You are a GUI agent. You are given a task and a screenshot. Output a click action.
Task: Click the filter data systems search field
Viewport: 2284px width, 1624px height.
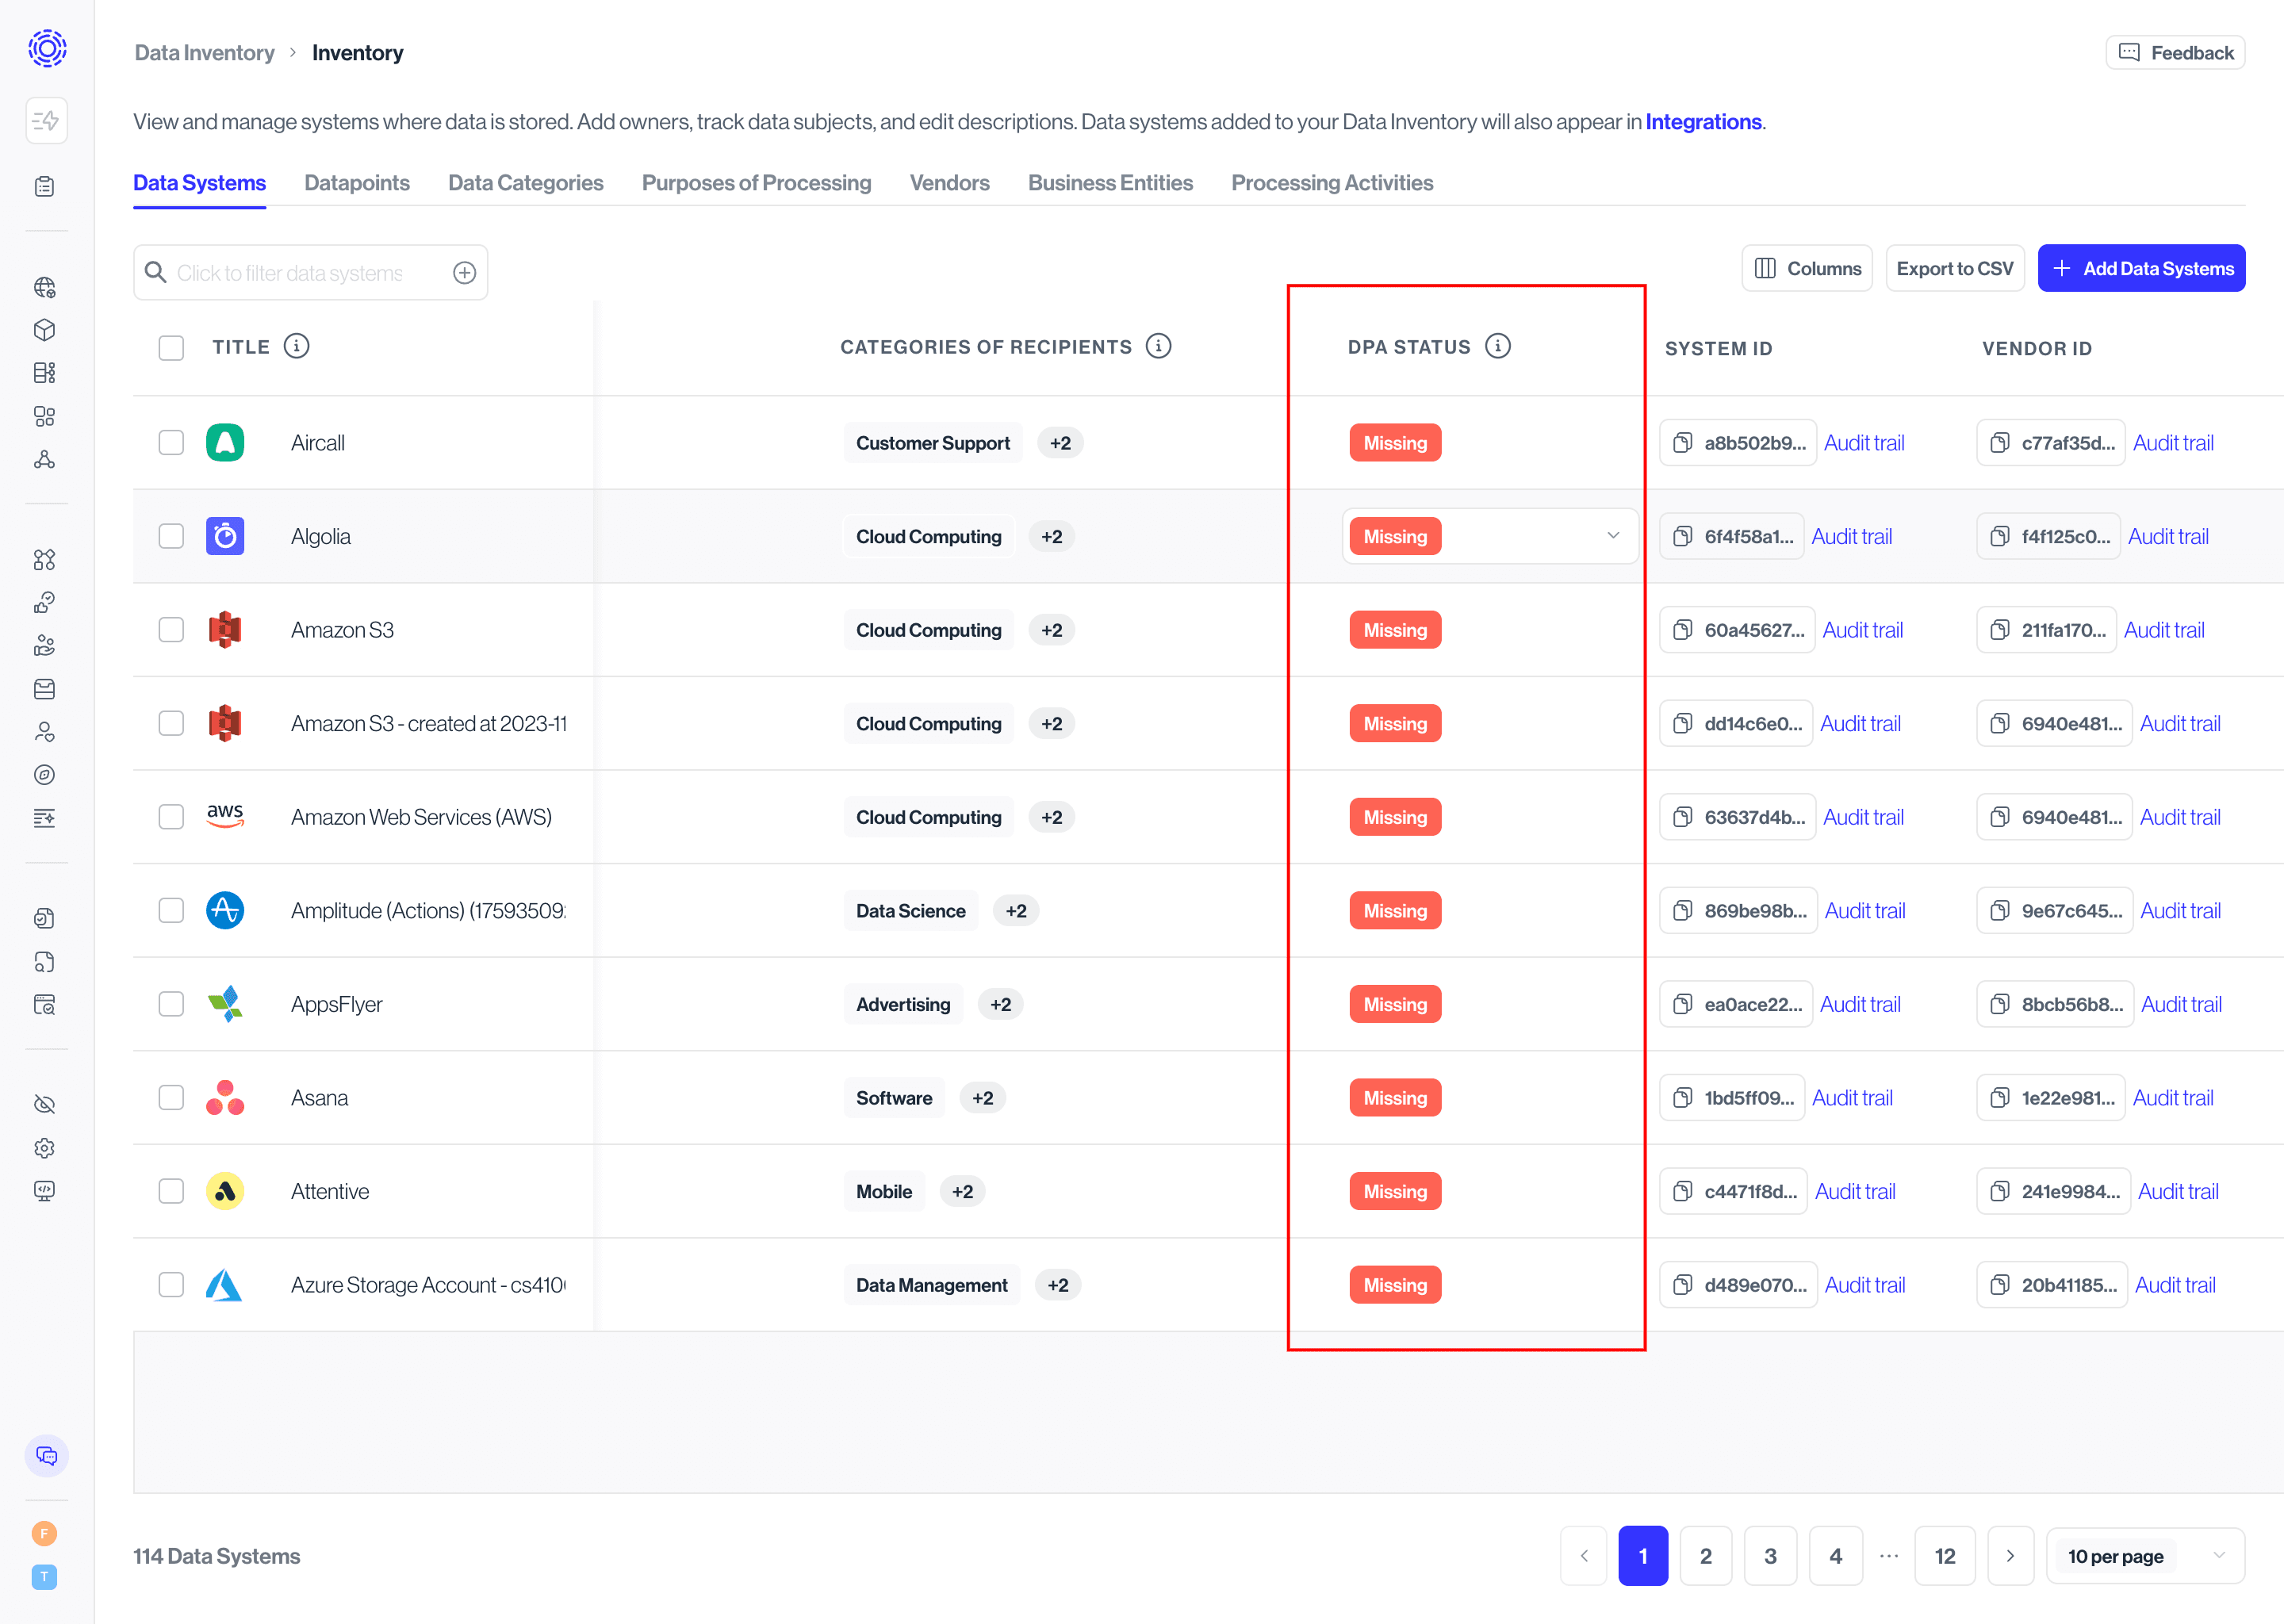[x=310, y=272]
